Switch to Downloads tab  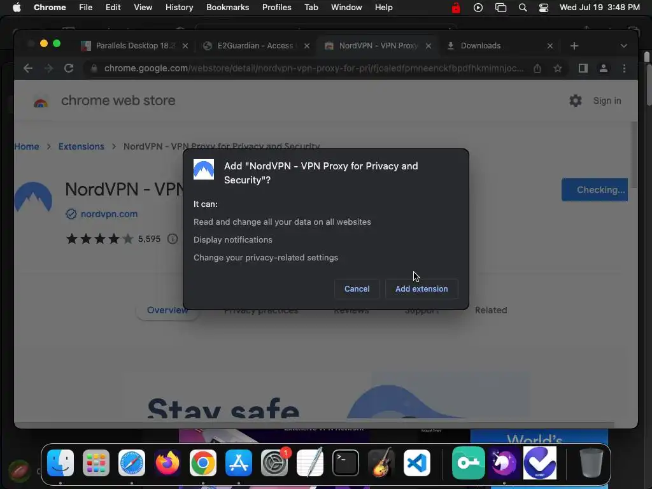[495, 46]
